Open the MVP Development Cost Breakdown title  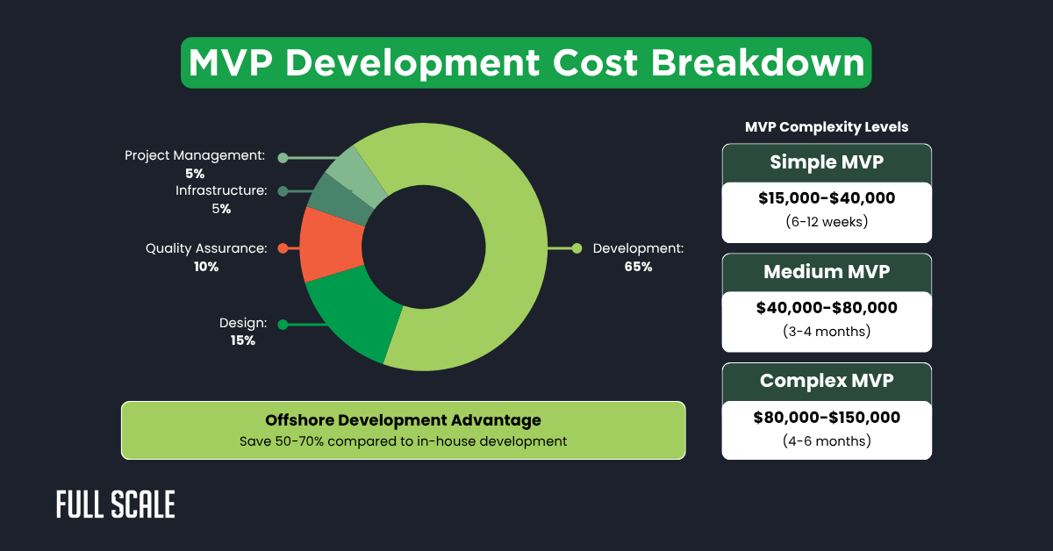(526, 62)
